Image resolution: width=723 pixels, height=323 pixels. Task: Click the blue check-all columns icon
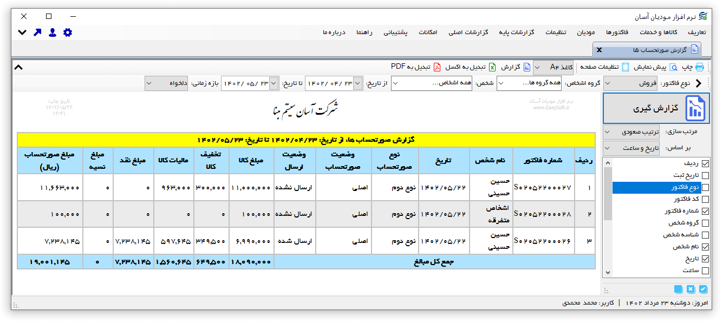(704, 289)
